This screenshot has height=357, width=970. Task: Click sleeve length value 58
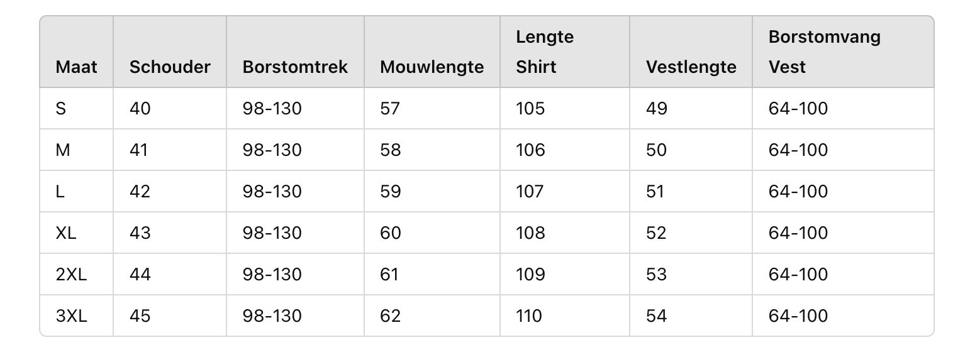(390, 150)
